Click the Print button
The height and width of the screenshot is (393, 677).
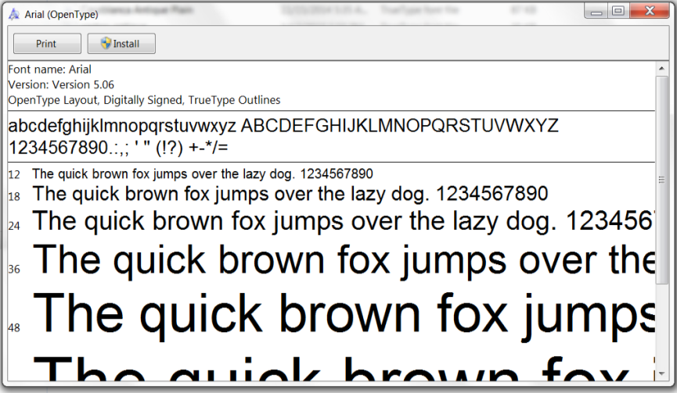tap(47, 44)
